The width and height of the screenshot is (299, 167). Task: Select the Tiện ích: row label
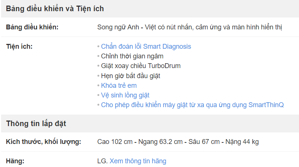[19, 46]
